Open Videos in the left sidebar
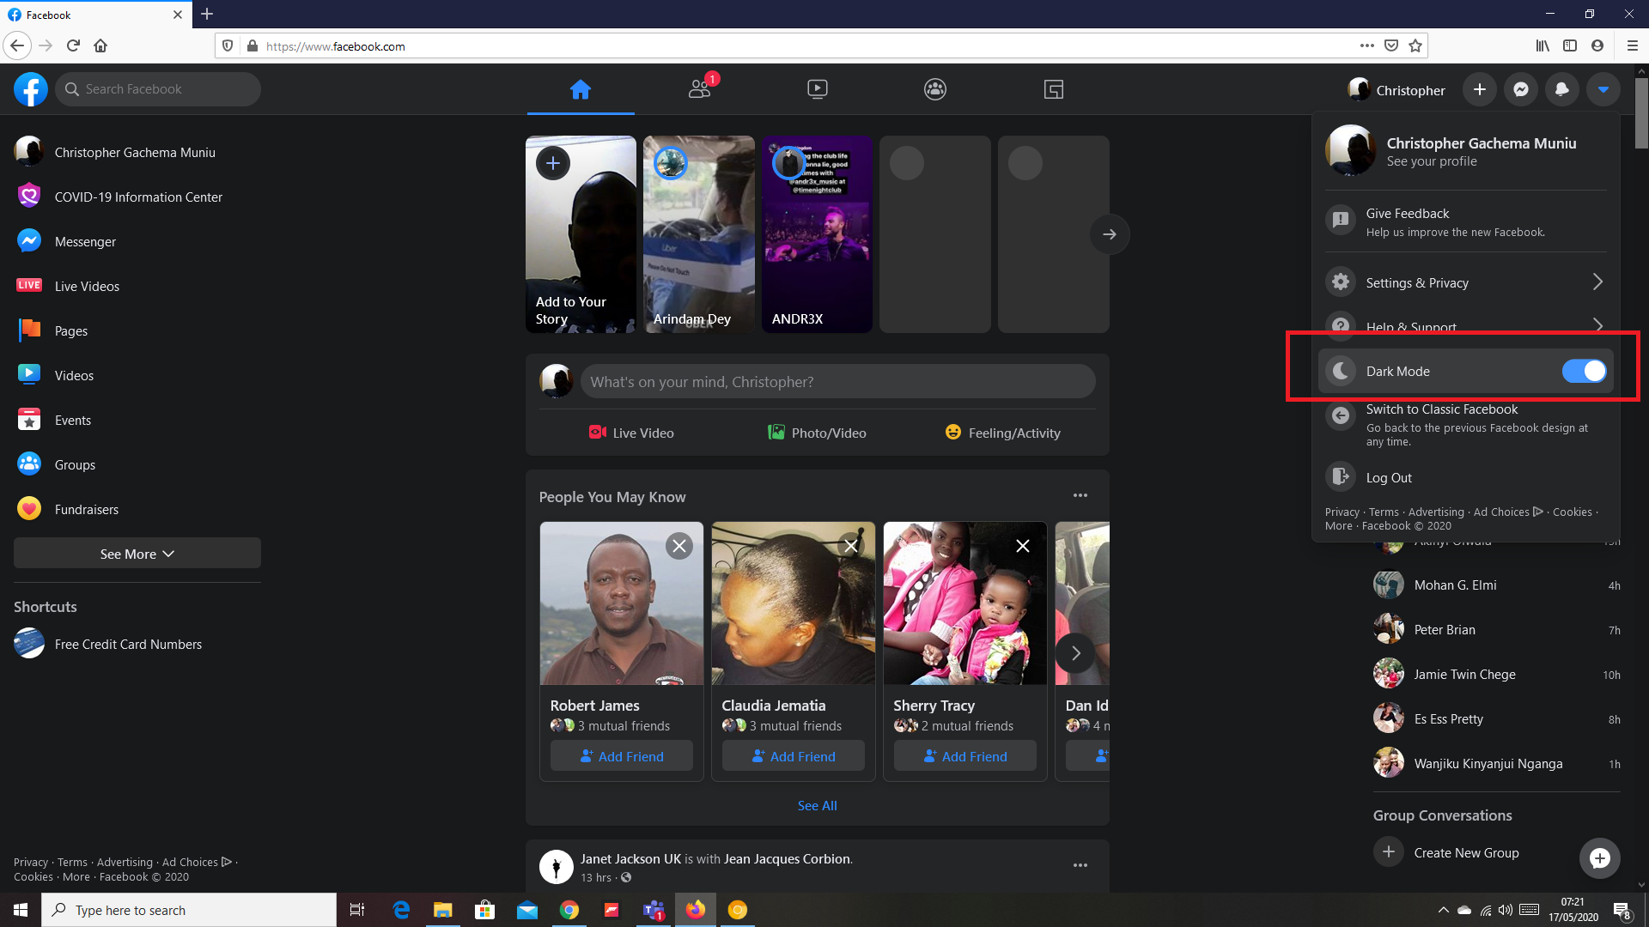Viewport: 1649px width, 927px height. click(137, 375)
